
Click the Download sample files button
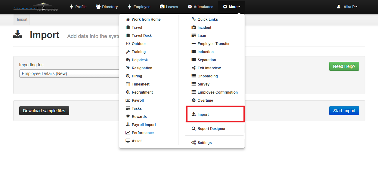pyautogui.click(x=44, y=111)
